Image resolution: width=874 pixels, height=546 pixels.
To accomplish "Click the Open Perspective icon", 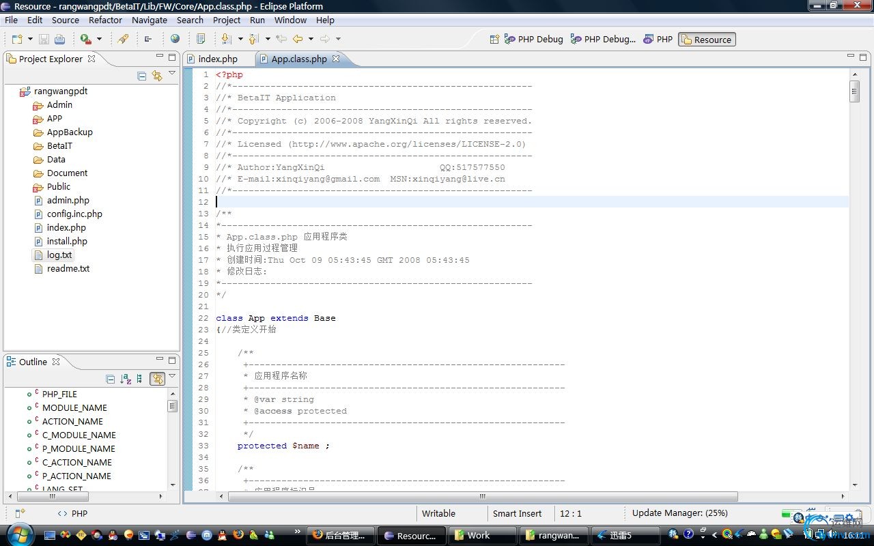I will tap(494, 39).
